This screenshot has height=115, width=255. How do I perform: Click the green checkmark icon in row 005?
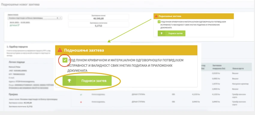point(81,95)
